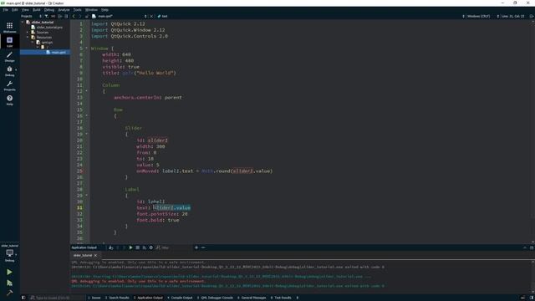Start debugging with play-bug button

point(9,283)
